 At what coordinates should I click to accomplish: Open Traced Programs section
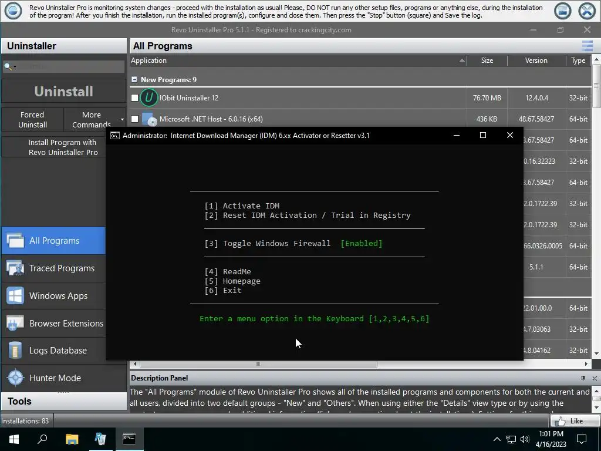click(53, 268)
